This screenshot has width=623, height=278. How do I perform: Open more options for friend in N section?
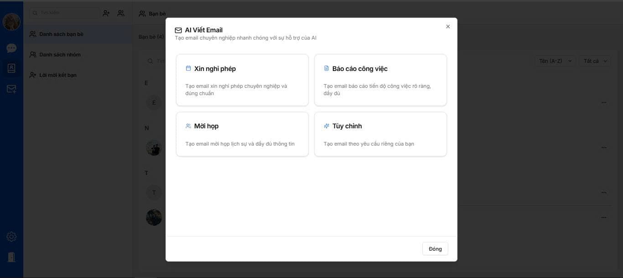click(604, 147)
